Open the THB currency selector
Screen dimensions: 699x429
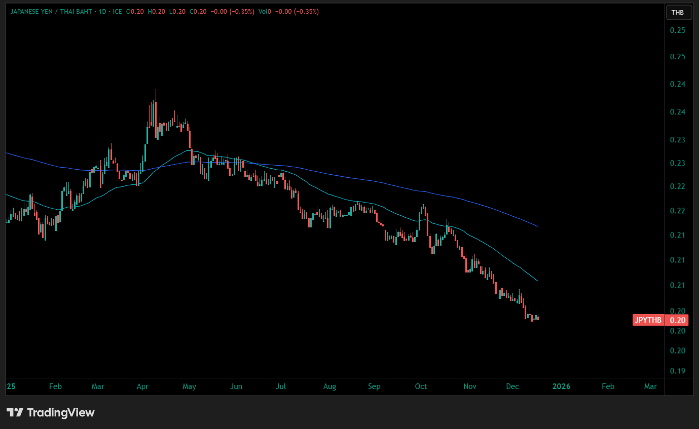[678, 12]
